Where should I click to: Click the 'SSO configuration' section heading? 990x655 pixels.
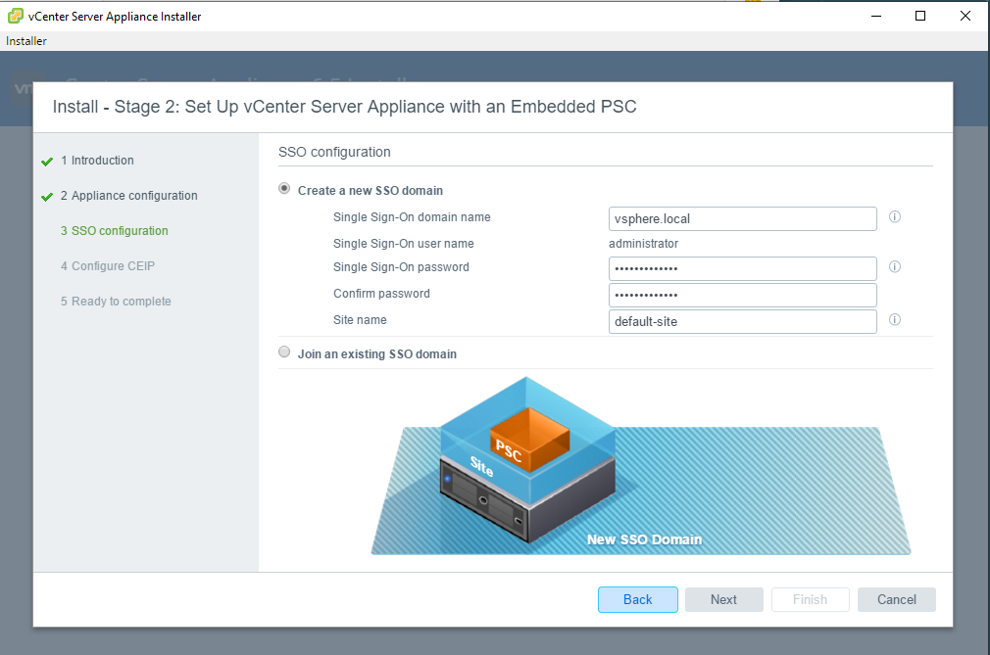334,152
